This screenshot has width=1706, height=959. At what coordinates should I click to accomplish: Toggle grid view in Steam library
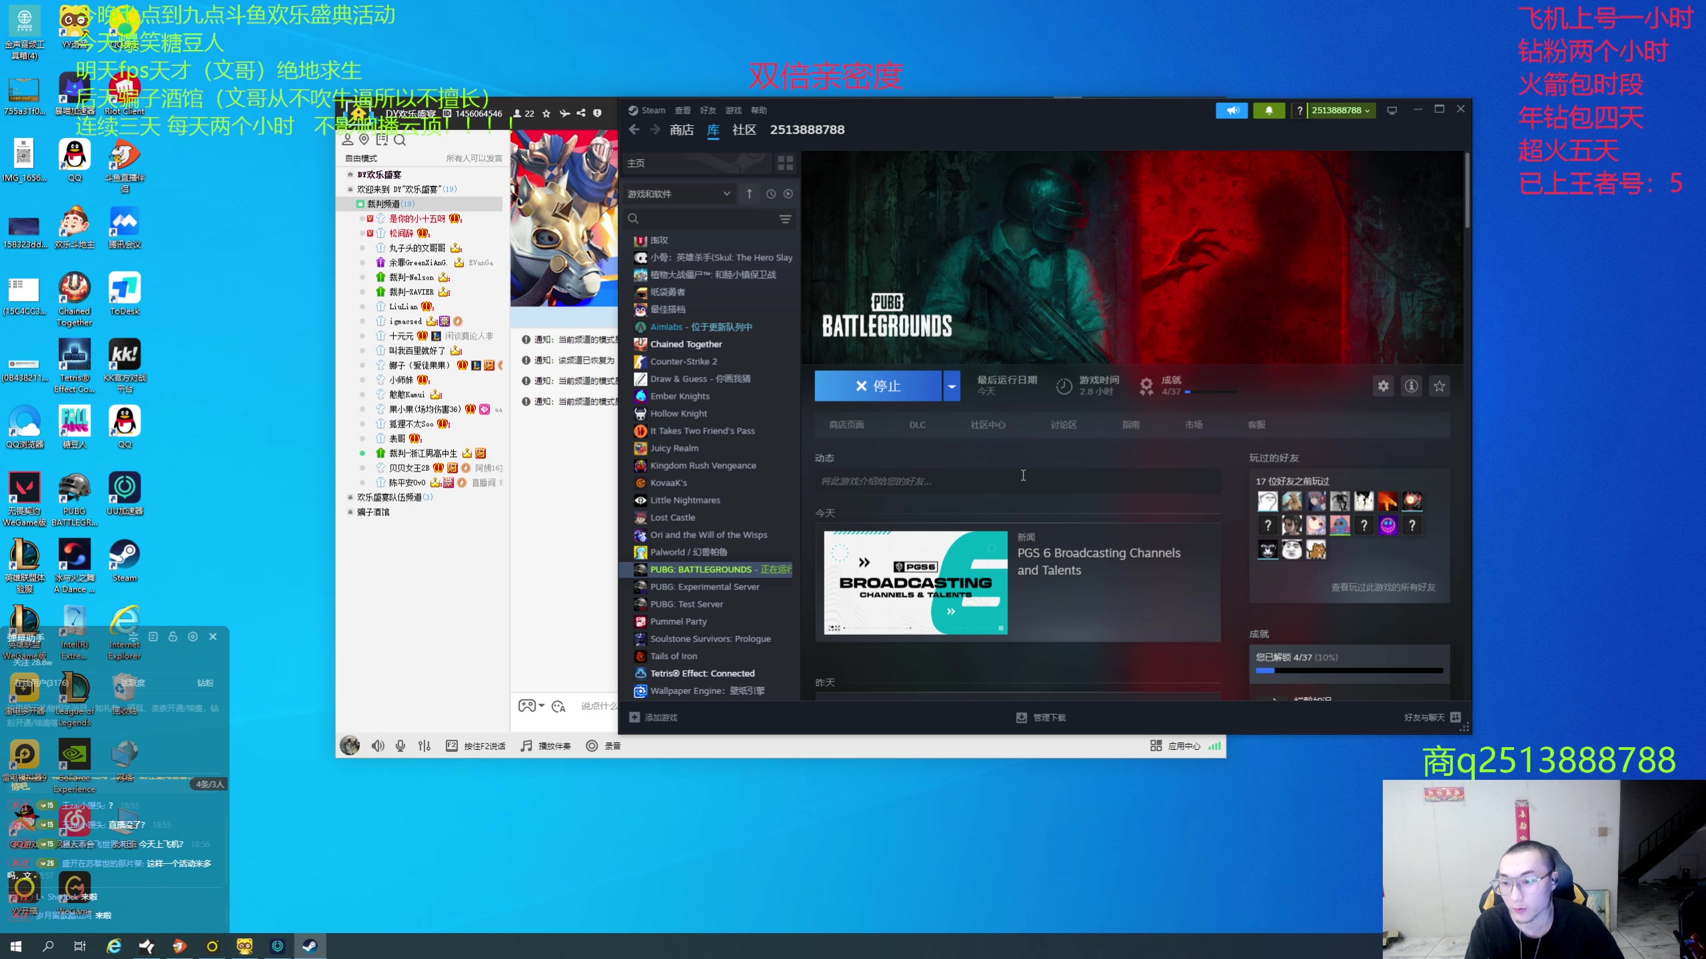(786, 163)
